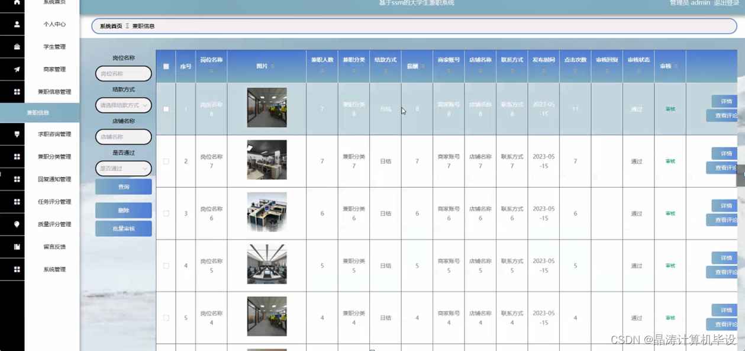Check the box for row 4 岗位名称5
745x351 pixels.
(x=166, y=266)
